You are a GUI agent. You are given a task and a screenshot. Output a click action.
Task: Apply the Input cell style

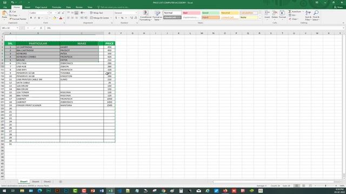pos(210,17)
